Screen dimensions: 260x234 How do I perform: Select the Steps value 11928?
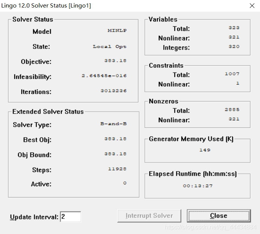click(x=117, y=169)
